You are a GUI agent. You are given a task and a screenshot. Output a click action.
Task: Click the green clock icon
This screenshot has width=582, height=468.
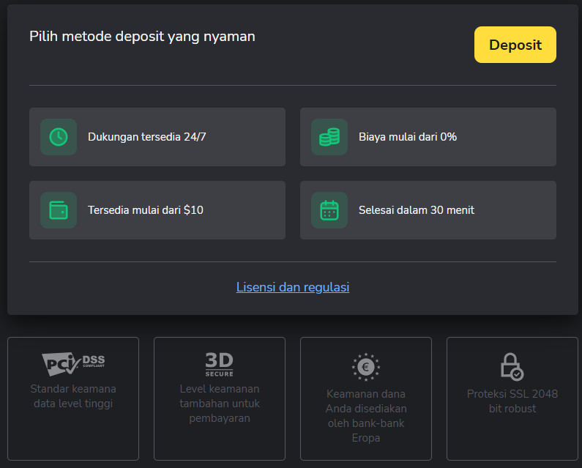point(59,137)
